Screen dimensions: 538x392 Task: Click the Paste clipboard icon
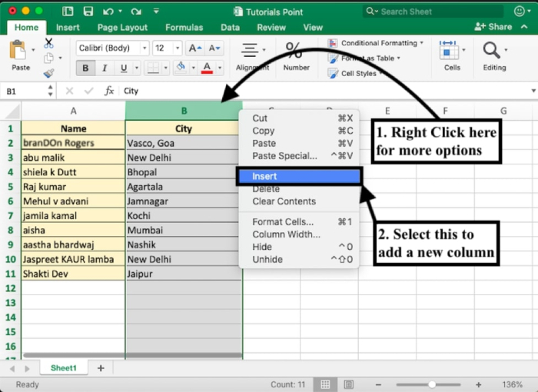(17, 51)
